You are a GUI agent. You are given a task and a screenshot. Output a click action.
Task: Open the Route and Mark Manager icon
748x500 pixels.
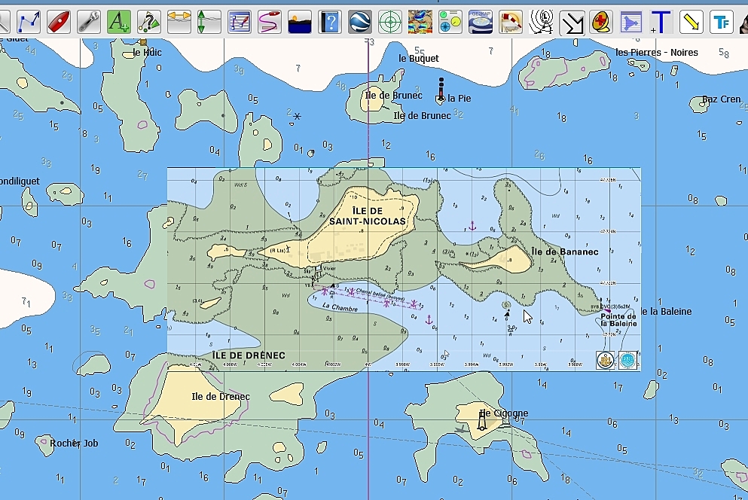[240, 22]
